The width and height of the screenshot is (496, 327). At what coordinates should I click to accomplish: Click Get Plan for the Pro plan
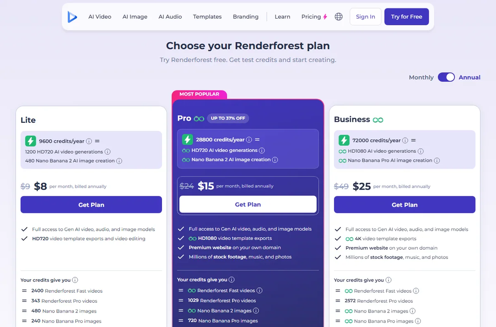point(248,204)
